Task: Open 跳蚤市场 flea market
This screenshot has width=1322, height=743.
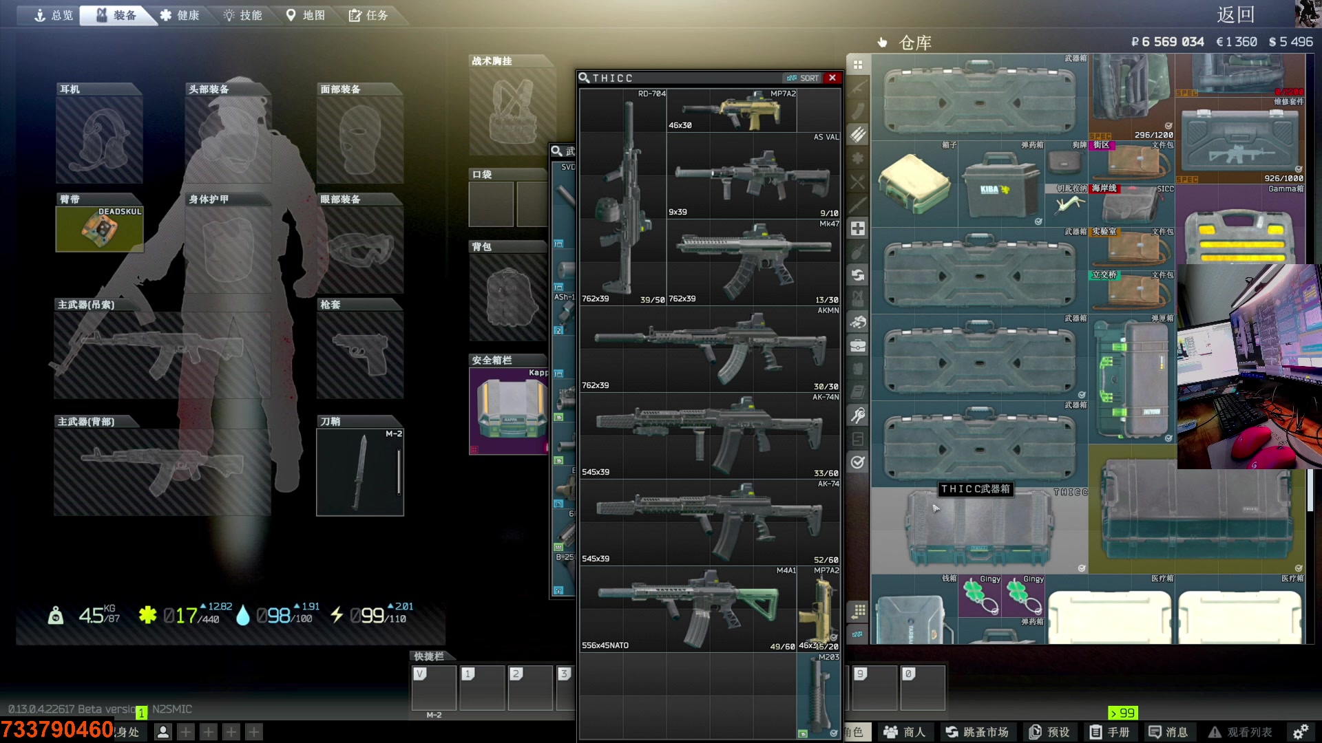Action: click(976, 732)
